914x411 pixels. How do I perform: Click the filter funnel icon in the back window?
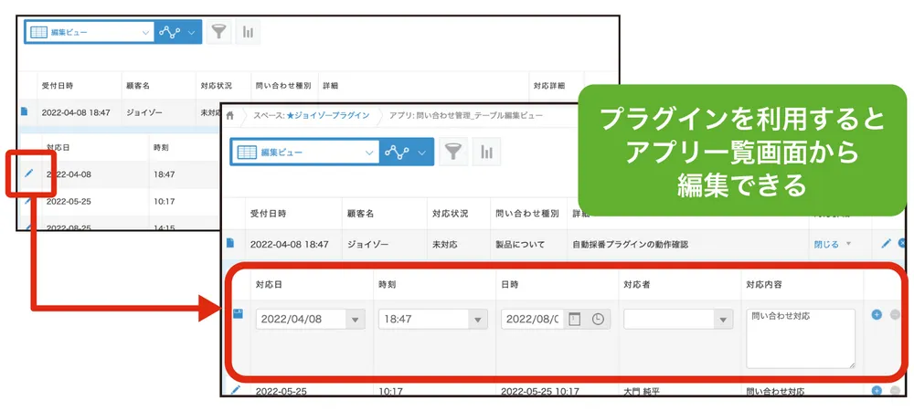pos(218,32)
